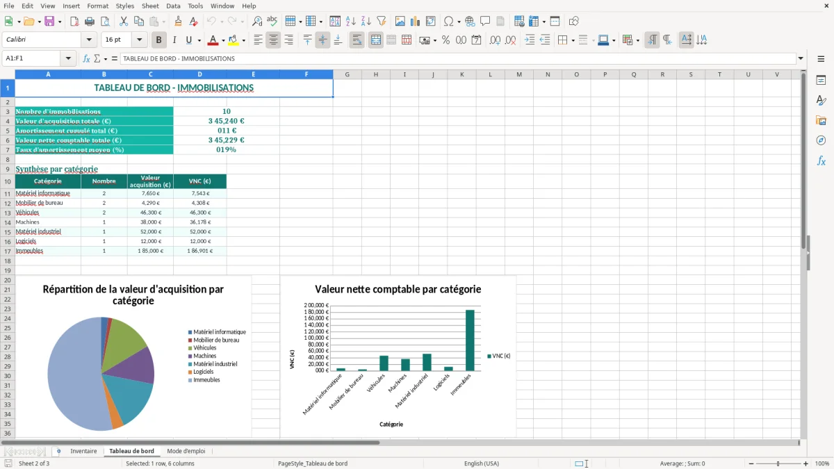The width and height of the screenshot is (834, 469).
Task: Click row 19 header
Action: (x=7, y=270)
